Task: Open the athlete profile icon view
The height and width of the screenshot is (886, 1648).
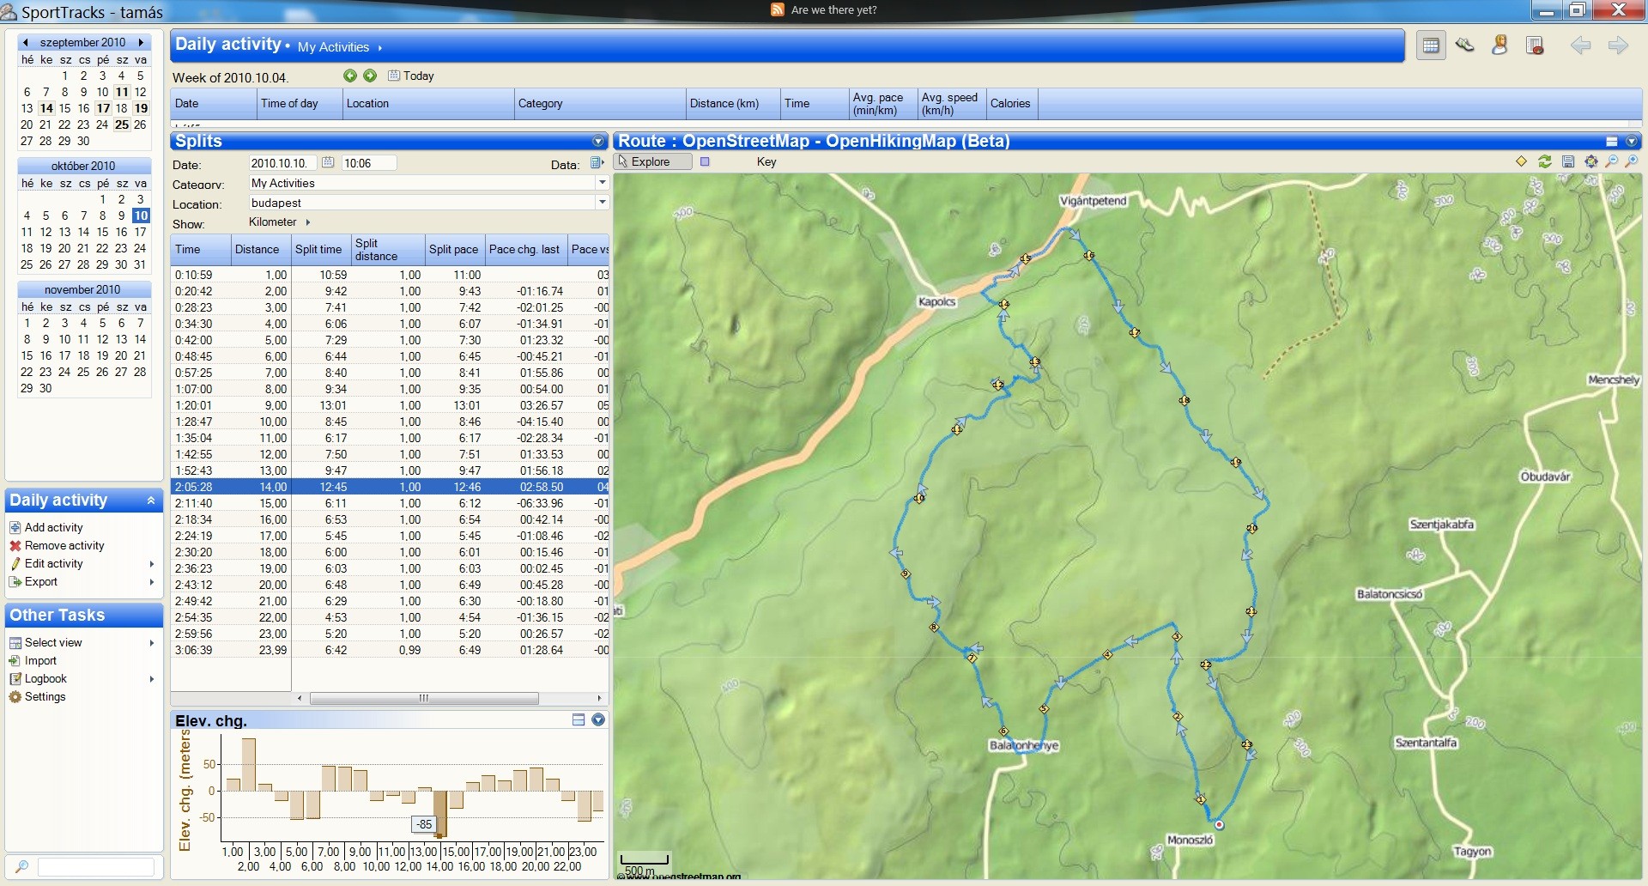Action: coord(1500,46)
